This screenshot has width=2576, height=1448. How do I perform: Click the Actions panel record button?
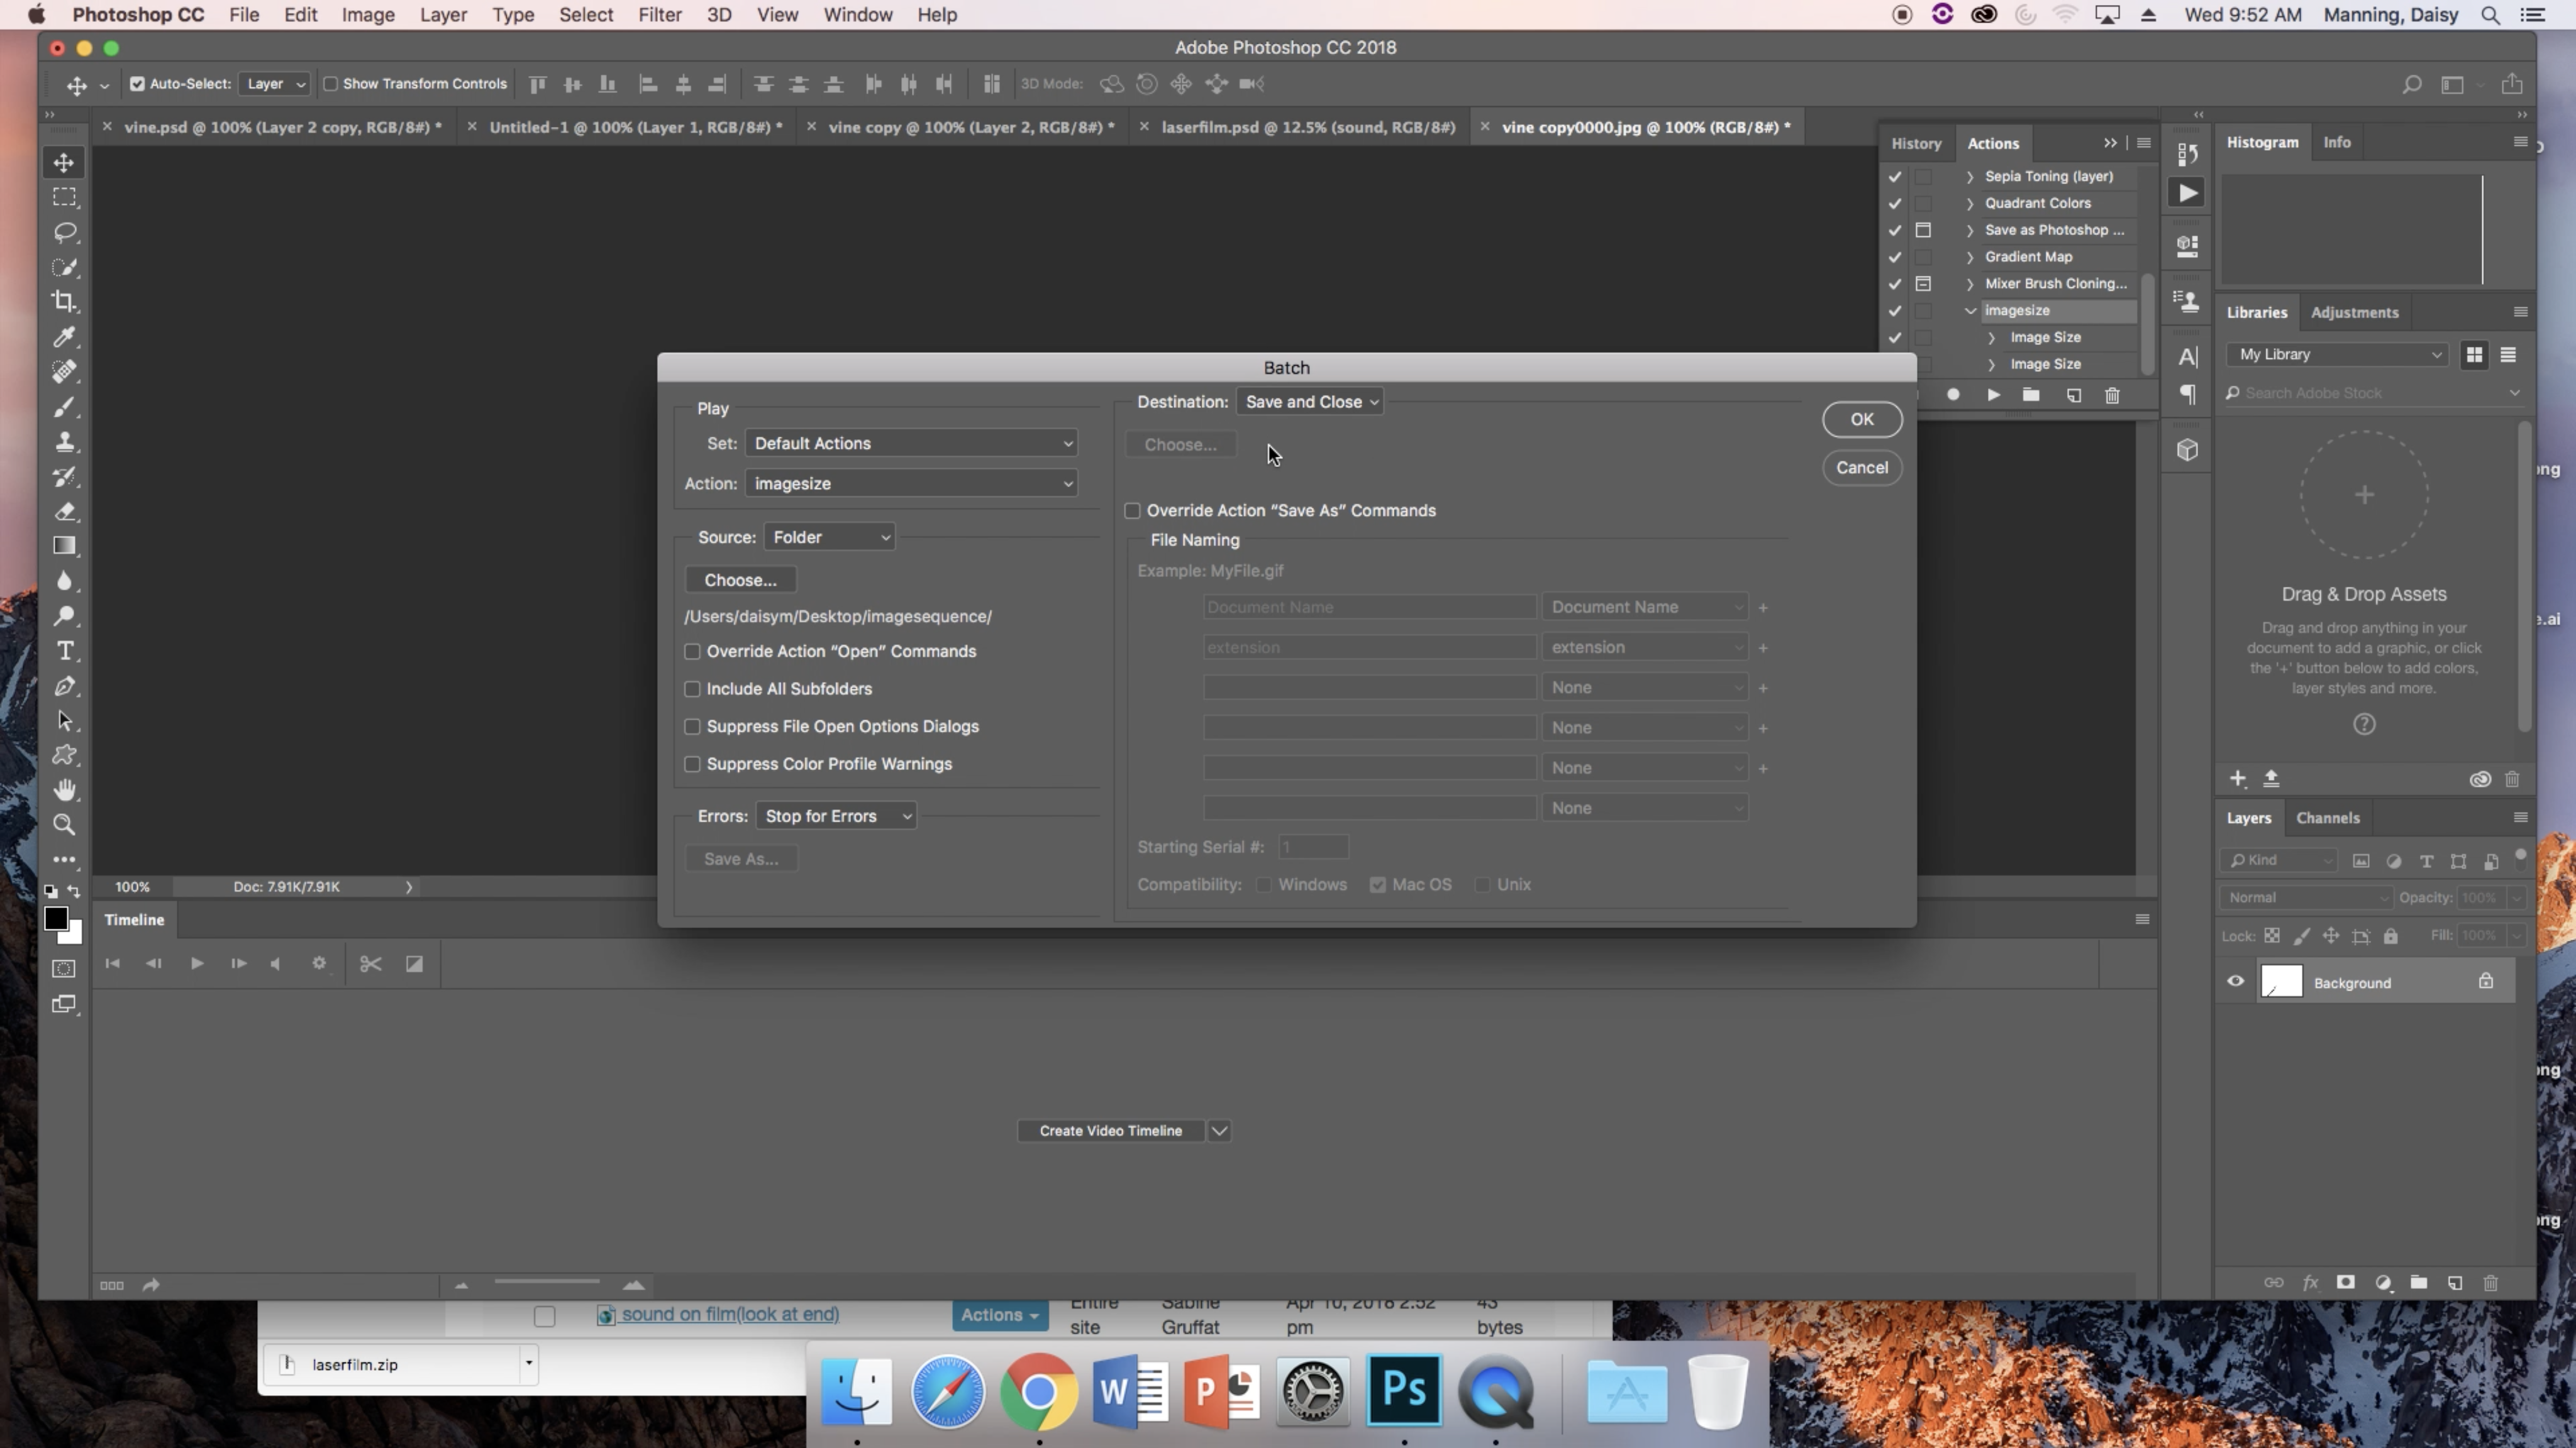click(1953, 395)
